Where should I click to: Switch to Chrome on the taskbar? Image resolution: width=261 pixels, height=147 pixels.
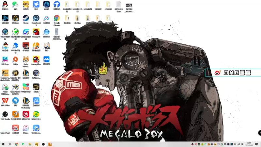[x=17, y=144]
